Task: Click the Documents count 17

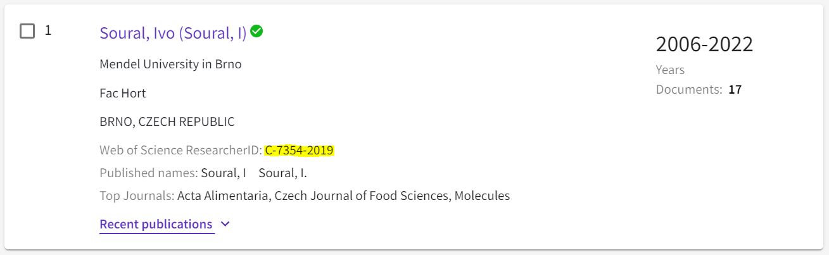Action: pos(735,90)
